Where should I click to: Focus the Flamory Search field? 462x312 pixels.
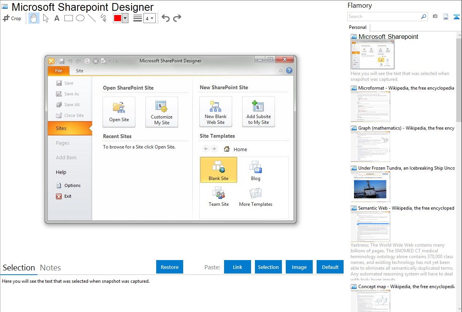(x=384, y=17)
